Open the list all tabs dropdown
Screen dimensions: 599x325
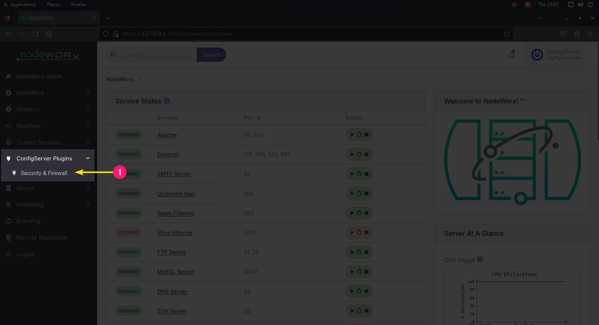click(539, 18)
